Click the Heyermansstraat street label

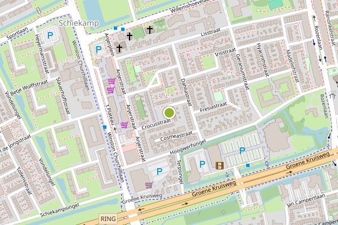[42, 53]
